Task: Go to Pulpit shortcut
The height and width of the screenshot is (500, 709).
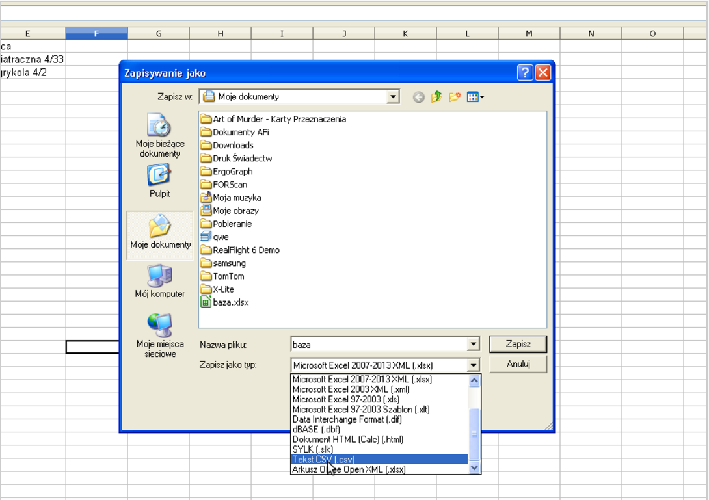Action: (159, 181)
